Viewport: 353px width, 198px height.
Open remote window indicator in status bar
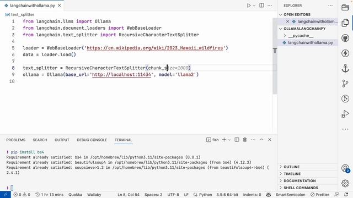pos(6,195)
